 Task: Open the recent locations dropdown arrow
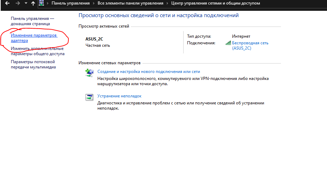(x=26, y=3)
